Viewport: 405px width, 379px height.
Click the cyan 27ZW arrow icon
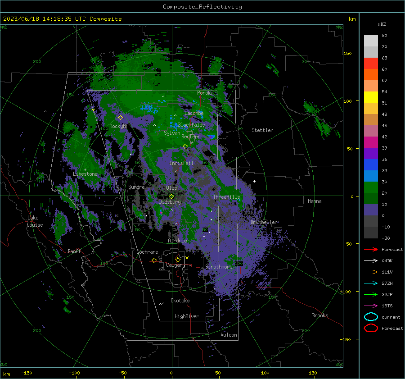(x=371, y=283)
